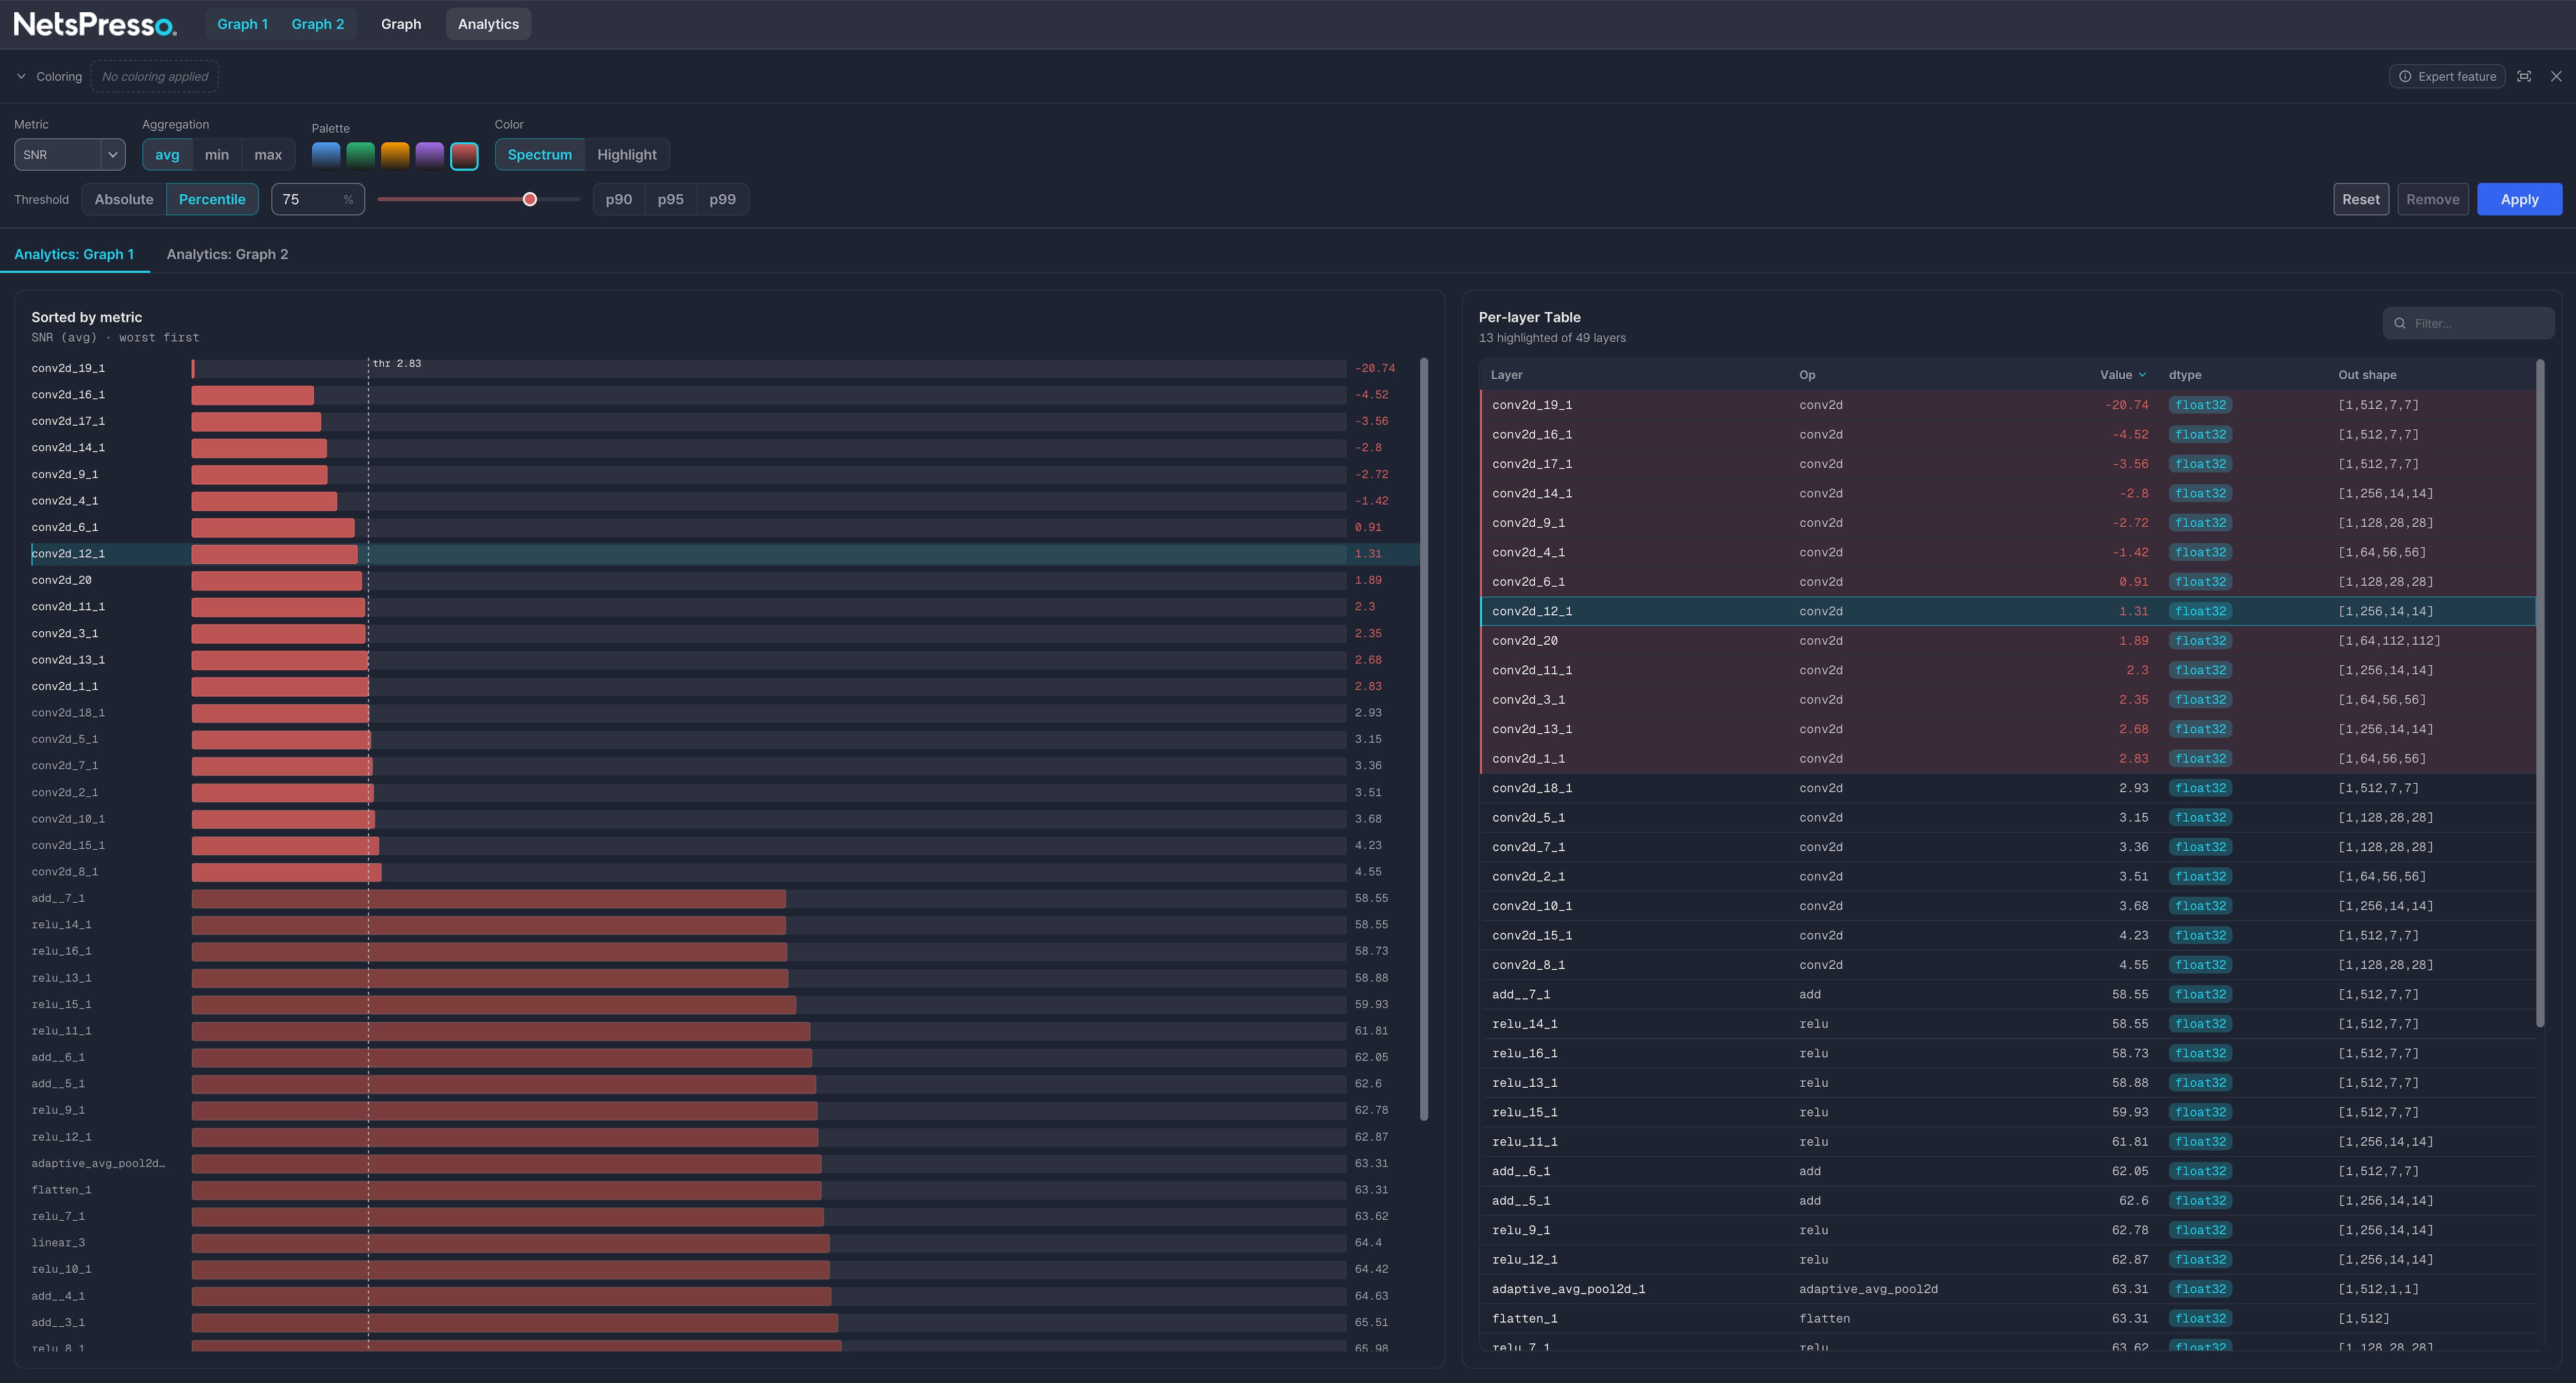Screen dimensions: 2576x1383
Task: Click the fullscreen expand icon
Action: click(2524, 76)
